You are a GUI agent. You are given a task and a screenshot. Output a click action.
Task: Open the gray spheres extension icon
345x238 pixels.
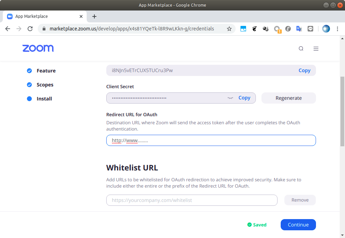(266, 29)
